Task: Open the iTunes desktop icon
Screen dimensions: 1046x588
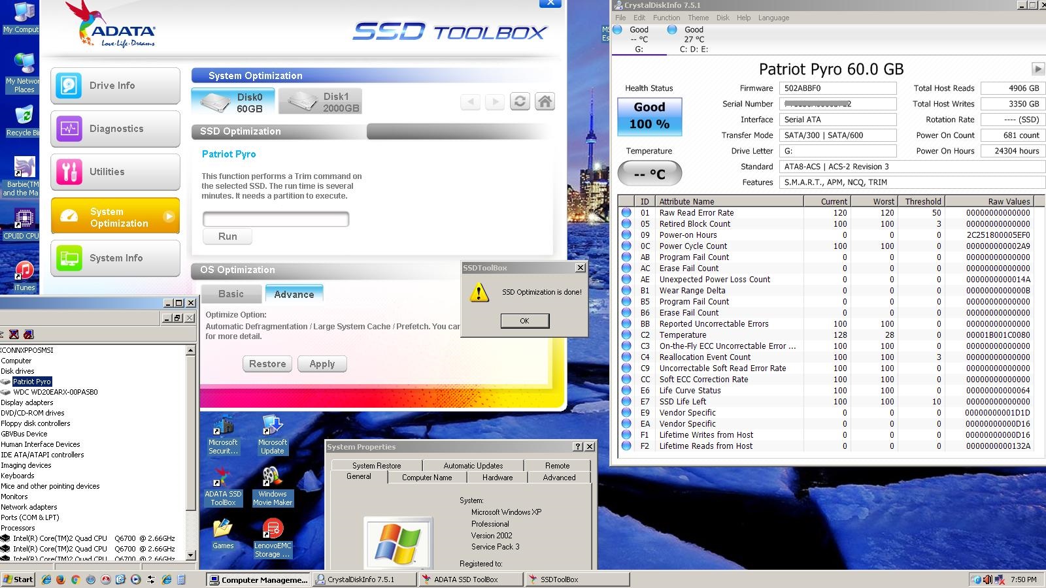Action: (x=24, y=275)
